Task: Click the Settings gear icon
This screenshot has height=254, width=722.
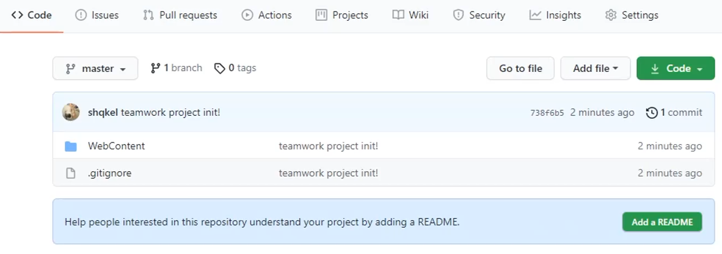Action: [611, 15]
